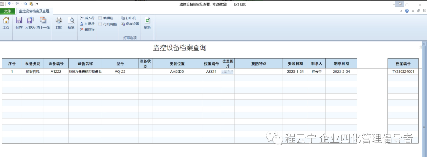Click the 安装日期 column header
Viewport: 427px width, 157px height.
coord(295,64)
